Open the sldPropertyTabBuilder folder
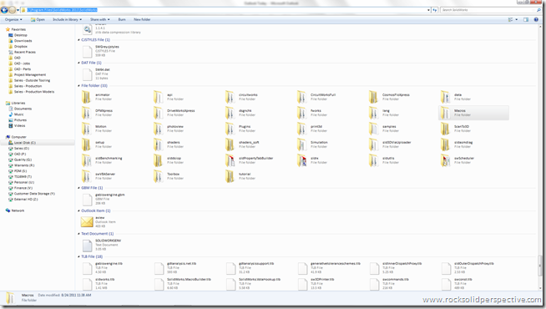Image resolution: width=546 pixels, height=309 pixels. point(250,160)
